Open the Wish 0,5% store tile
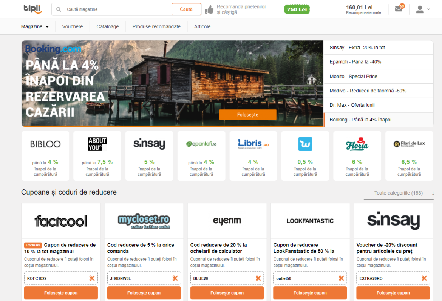The height and width of the screenshot is (301, 442). tap(305, 156)
